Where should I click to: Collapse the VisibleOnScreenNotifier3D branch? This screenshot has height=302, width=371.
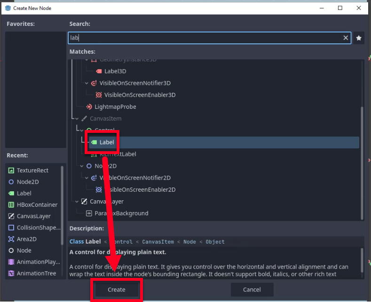tap(87, 83)
